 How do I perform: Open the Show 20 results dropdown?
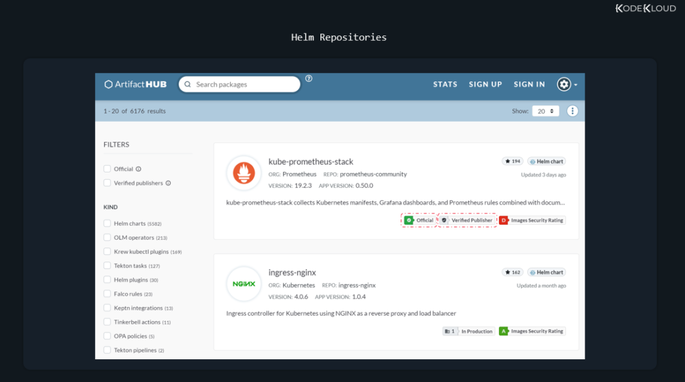(545, 111)
